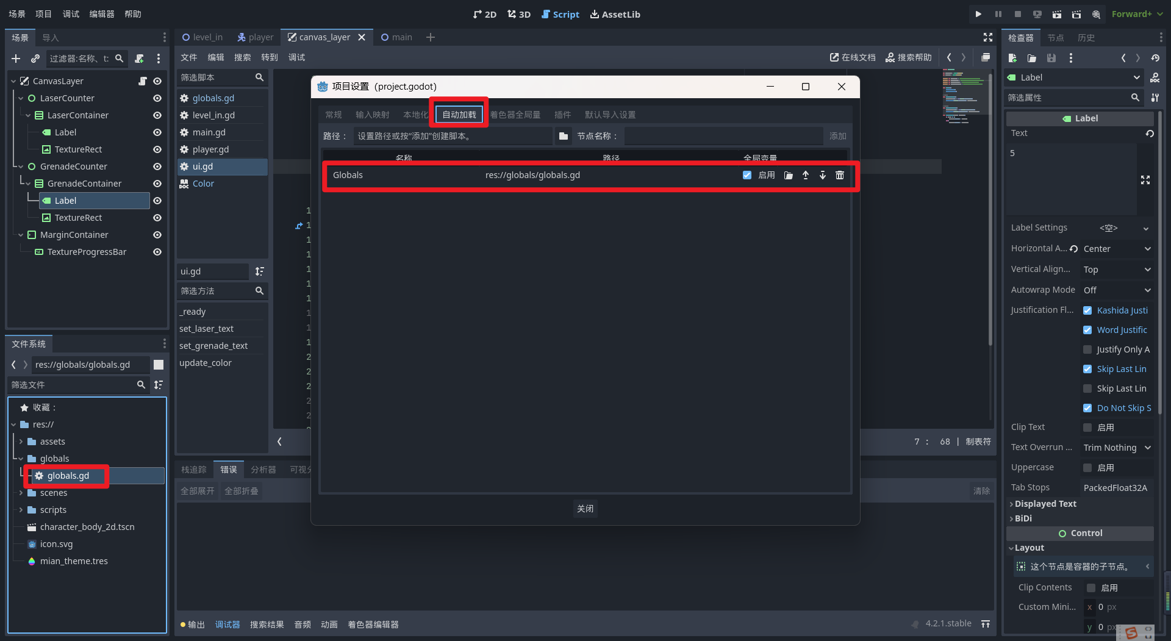The width and height of the screenshot is (1171, 641).
Task: Open the script attached to CanvasLayer
Action: (143, 81)
